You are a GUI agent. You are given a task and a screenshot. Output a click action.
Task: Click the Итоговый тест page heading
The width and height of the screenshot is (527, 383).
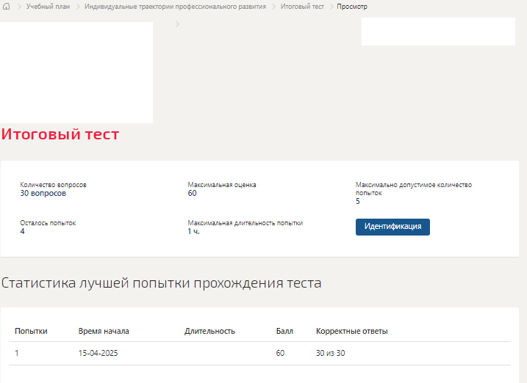[60, 134]
